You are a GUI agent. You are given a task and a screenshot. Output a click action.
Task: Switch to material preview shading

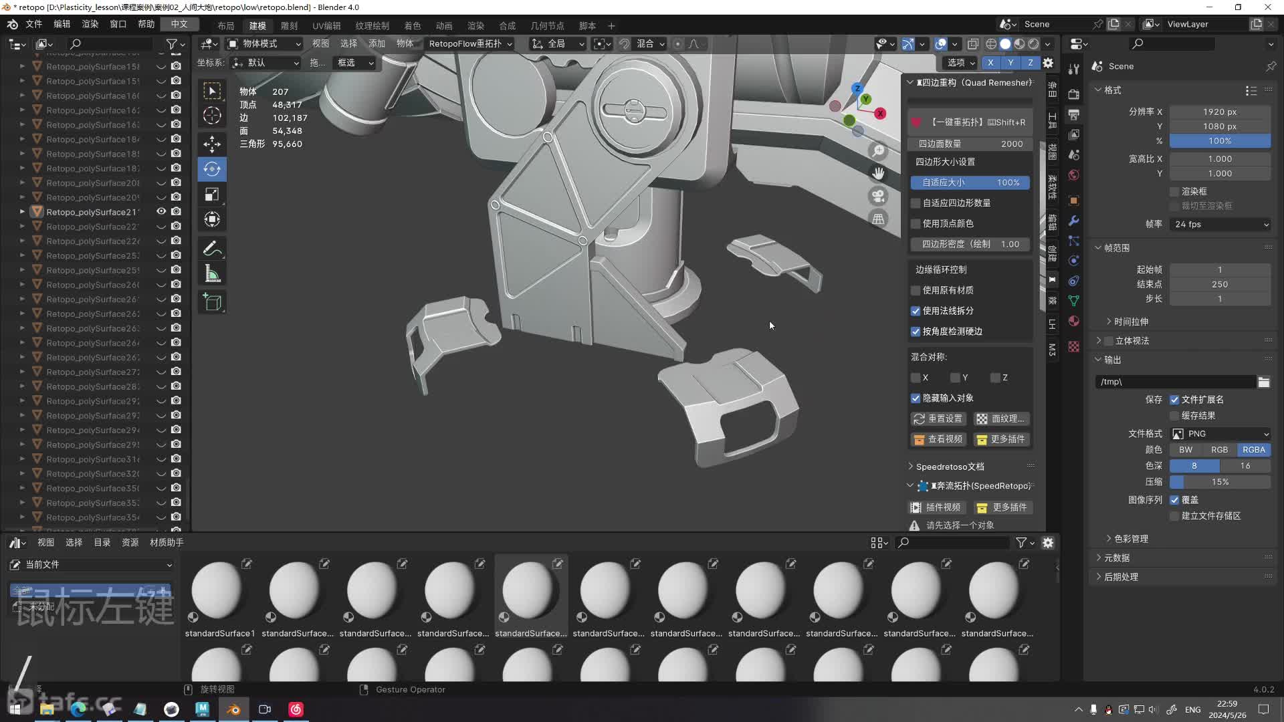point(1019,44)
